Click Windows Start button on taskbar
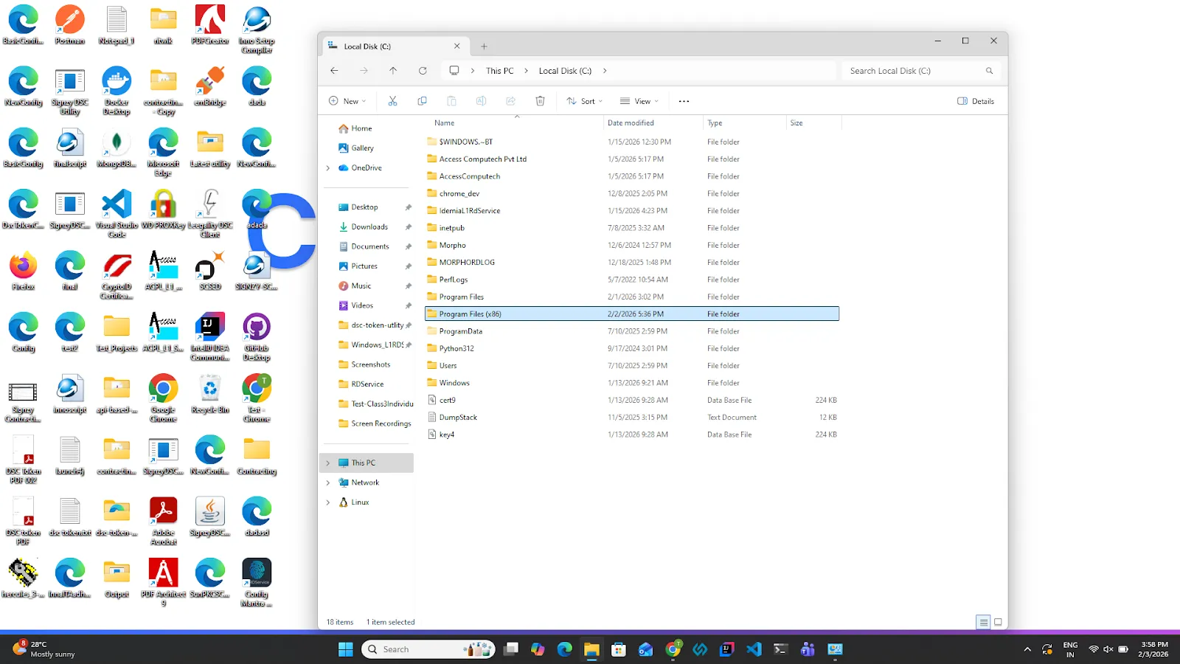Viewport: 1180px width, 664px height. (346, 649)
